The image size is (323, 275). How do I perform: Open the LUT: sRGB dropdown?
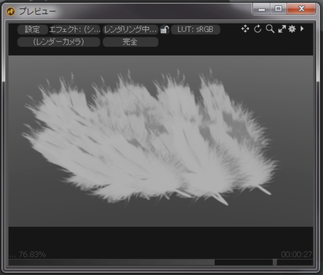click(x=195, y=30)
